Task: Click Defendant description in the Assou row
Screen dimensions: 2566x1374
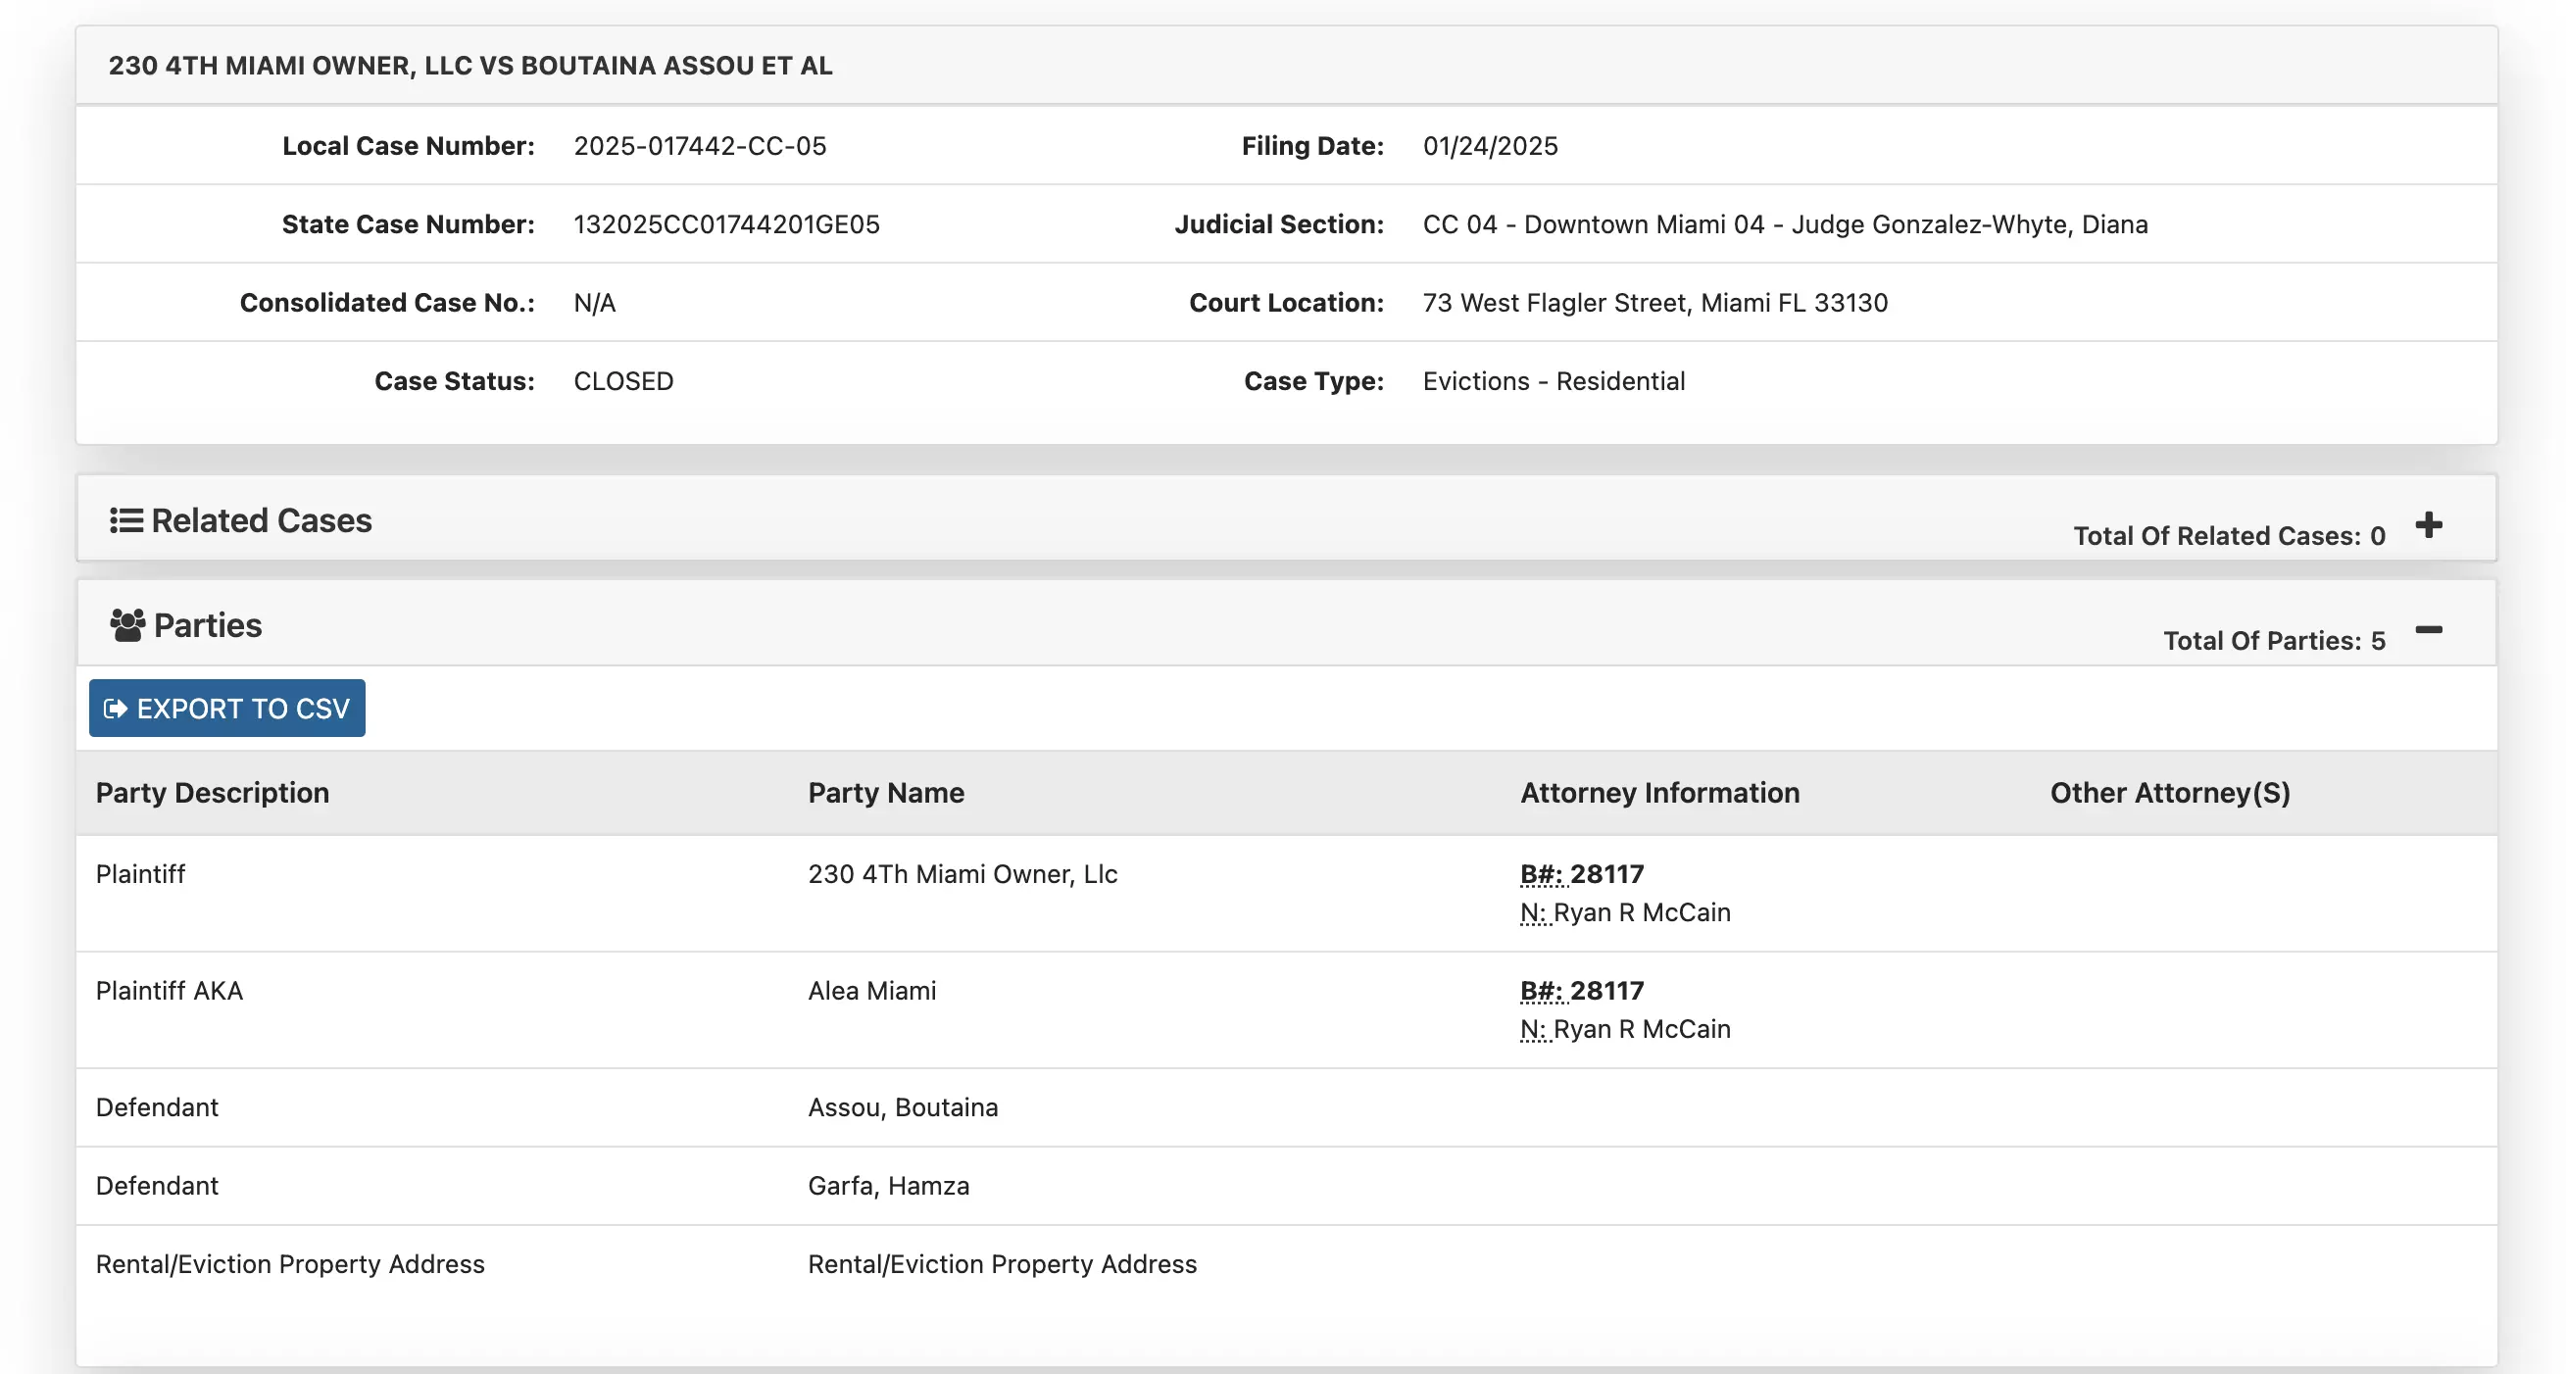Action: (x=157, y=1107)
